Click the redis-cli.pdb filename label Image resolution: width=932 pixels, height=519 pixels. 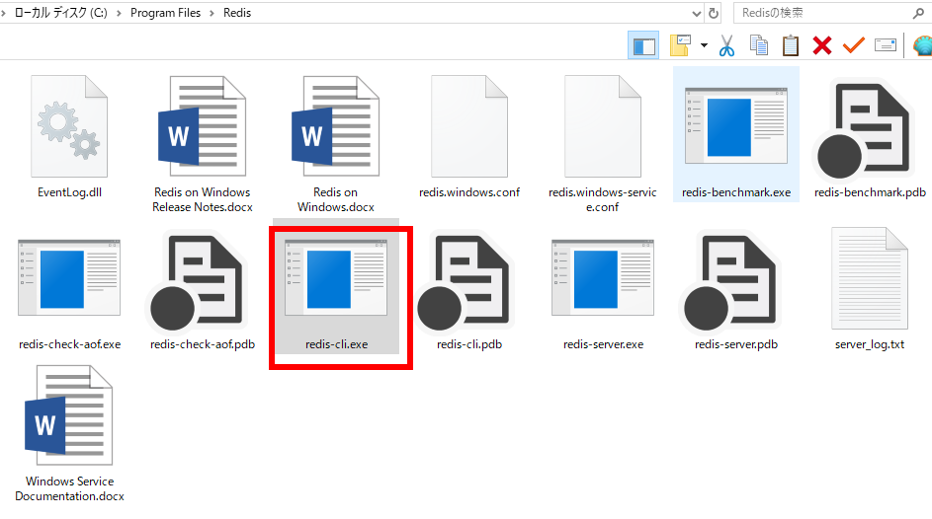tap(469, 344)
